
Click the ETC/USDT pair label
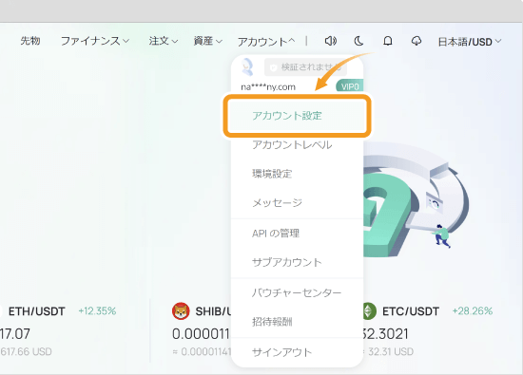point(411,311)
